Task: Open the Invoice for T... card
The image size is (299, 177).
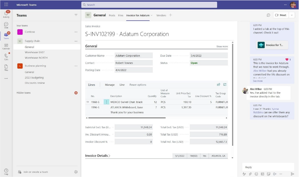Action: (272, 45)
